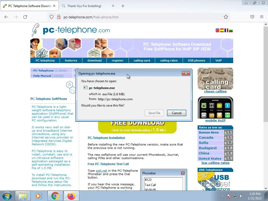The width and height of the screenshot is (268, 201).
Task: Click the network tray icon
Action: coord(235,196)
